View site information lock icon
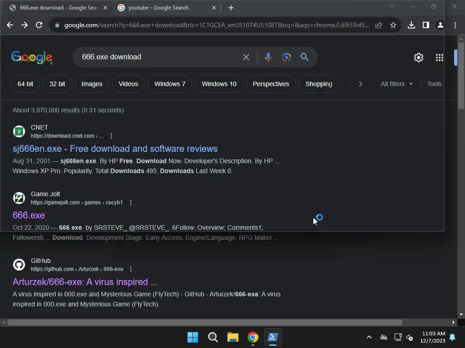This screenshot has height=348, width=465. [57, 25]
